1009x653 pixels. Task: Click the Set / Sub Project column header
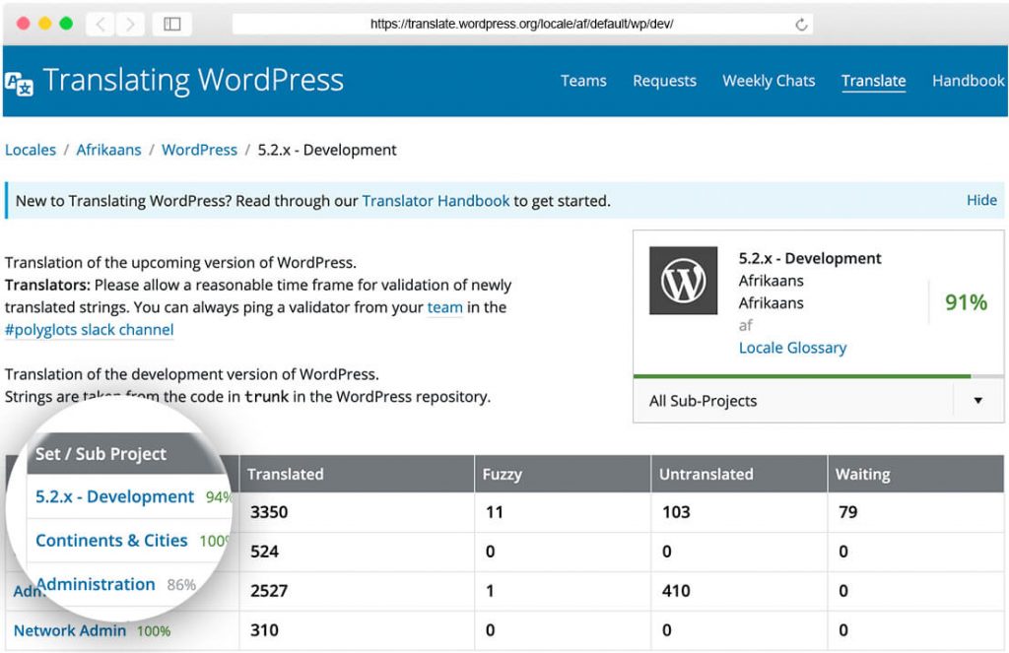coord(101,454)
